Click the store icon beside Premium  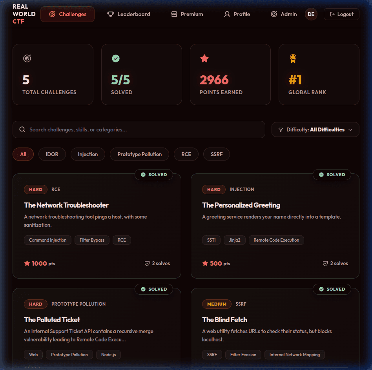[174, 14]
